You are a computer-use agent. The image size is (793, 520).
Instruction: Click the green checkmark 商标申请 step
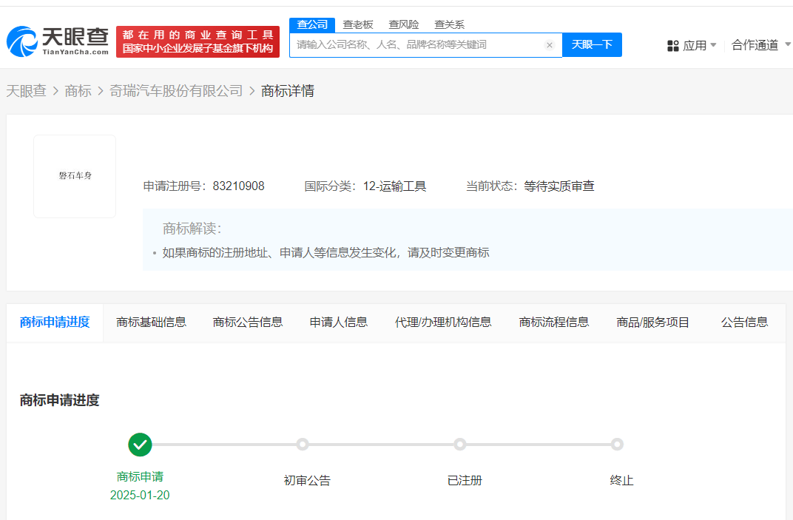[140, 445]
